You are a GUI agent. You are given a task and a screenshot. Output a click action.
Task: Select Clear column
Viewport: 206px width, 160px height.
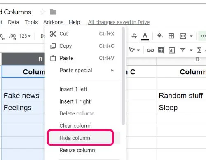(x=83, y=126)
